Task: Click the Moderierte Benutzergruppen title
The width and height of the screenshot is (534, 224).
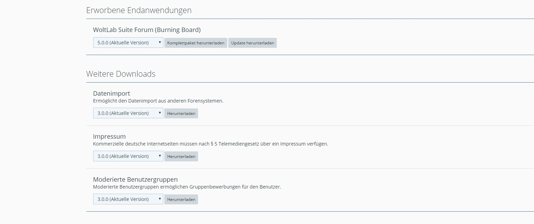Action: point(135,180)
